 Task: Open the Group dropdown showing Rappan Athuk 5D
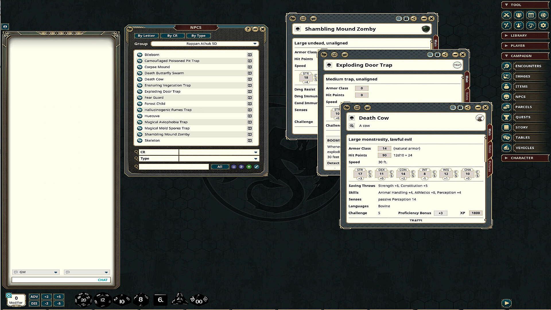pyautogui.click(x=205, y=44)
